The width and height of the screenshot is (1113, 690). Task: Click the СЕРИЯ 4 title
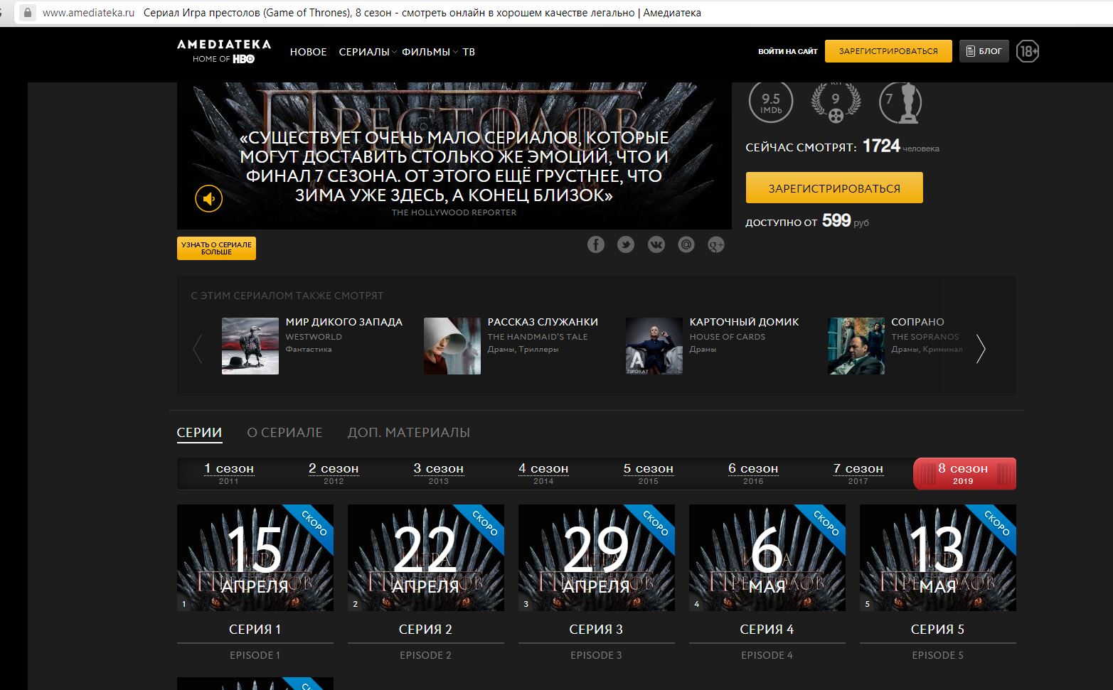(767, 629)
